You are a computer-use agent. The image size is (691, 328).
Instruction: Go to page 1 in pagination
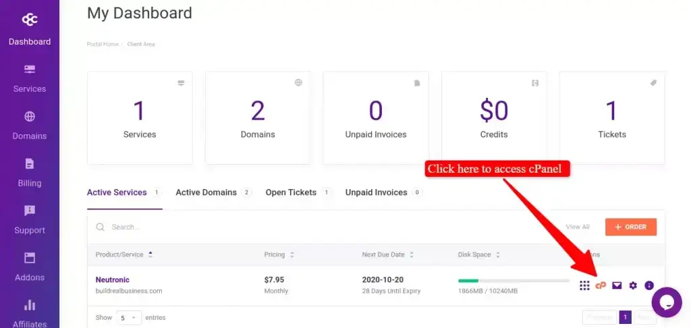tap(625, 317)
